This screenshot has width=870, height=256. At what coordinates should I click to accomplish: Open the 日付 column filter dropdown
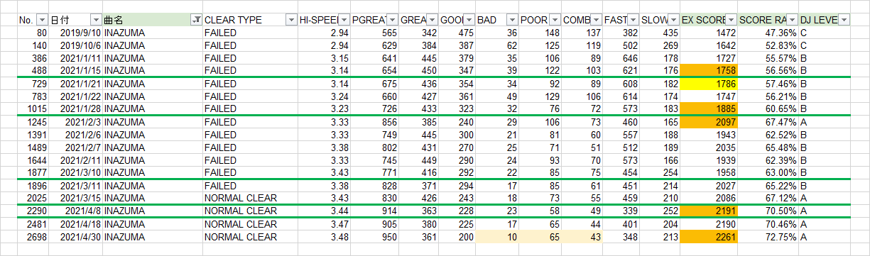point(96,20)
